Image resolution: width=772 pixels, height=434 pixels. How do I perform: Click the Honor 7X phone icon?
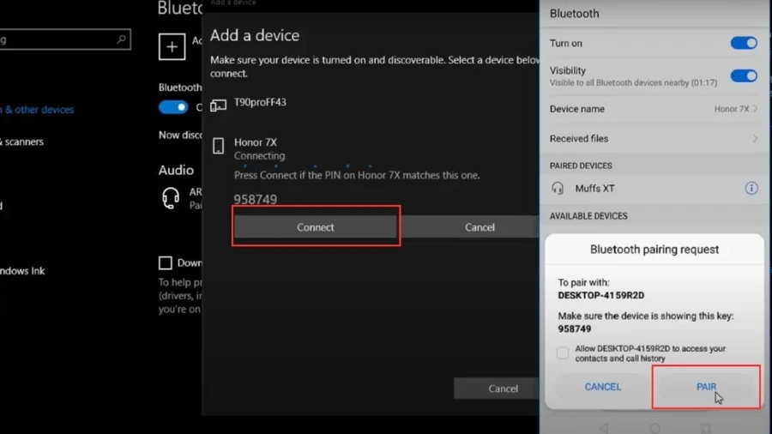coord(218,146)
